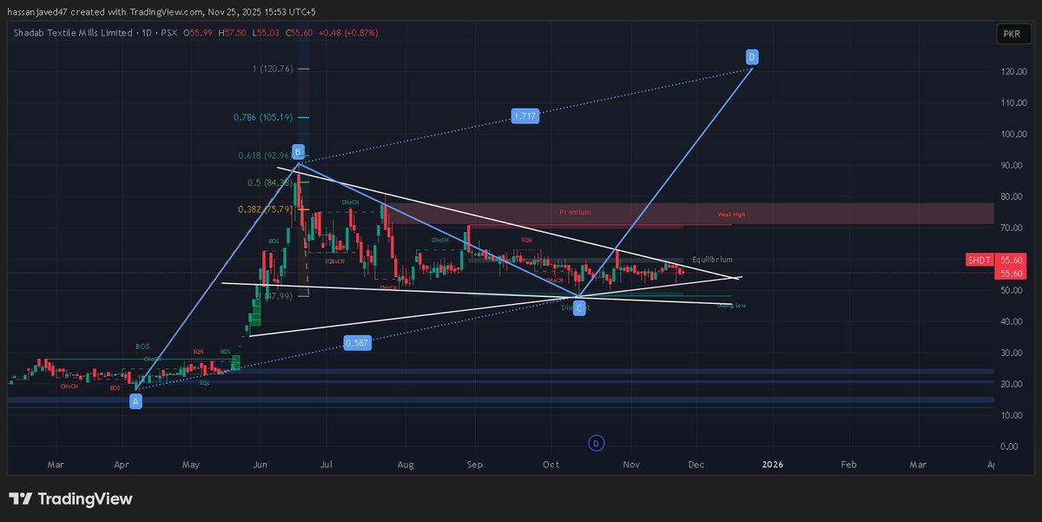The height and width of the screenshot is (522, 1042).
Task: Click the SHDT symbol price tag
Action: point(980,260)
